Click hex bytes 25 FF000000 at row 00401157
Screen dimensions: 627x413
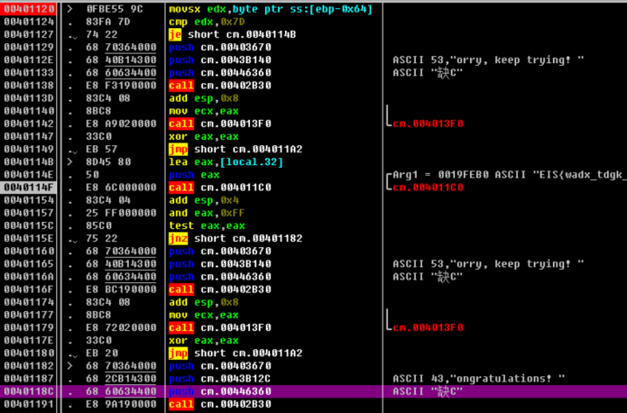[x=121, y=213]
